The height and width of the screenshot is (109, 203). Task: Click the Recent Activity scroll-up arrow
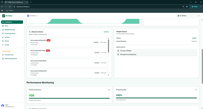[108, 39]
